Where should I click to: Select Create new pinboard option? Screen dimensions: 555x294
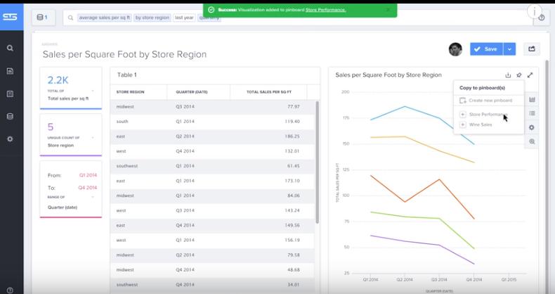(x=490, y=101)
